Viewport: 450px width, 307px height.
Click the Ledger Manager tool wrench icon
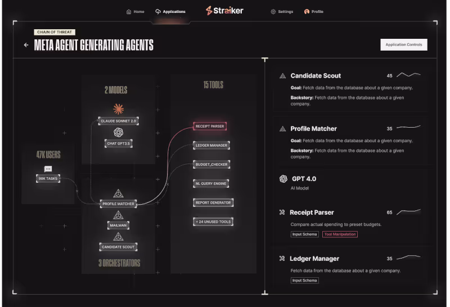point(282,259)
